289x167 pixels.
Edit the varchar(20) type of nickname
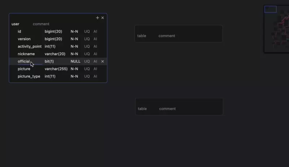click(55, 54)
